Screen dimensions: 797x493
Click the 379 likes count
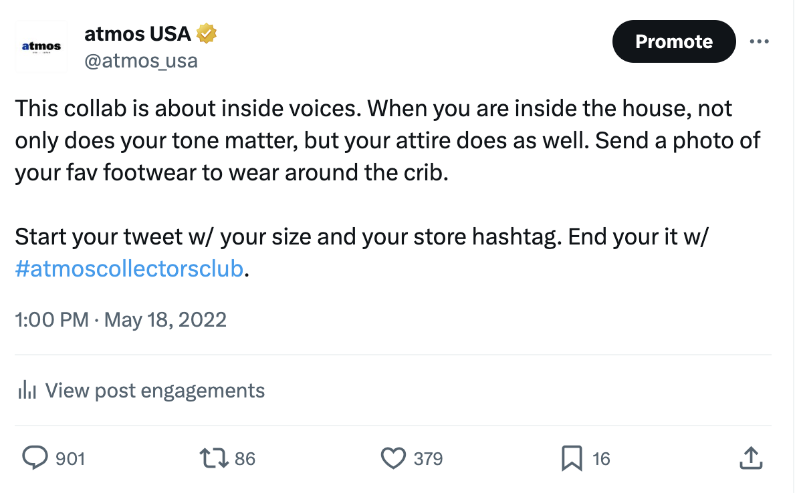point(428,459)
